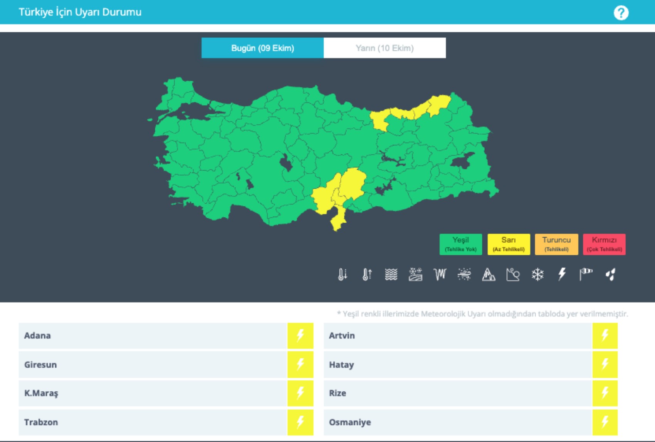The width and height of the screenshot is (655, 442).
Task: Select the icicle frost warning icon
Action: (440, 275)
